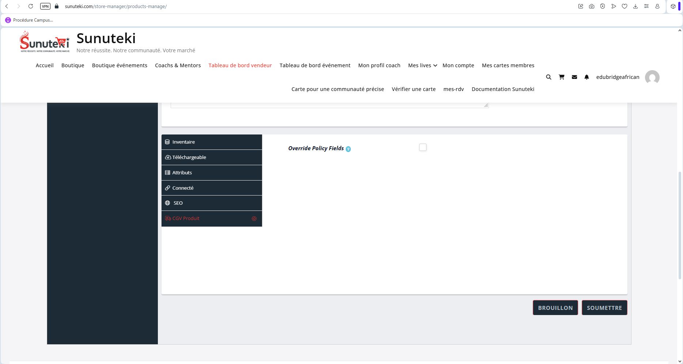The image size is (683, 364).
Task: Click the Override Policy Fields help icon
Action: pyautogui.click(x=348, y=149)
